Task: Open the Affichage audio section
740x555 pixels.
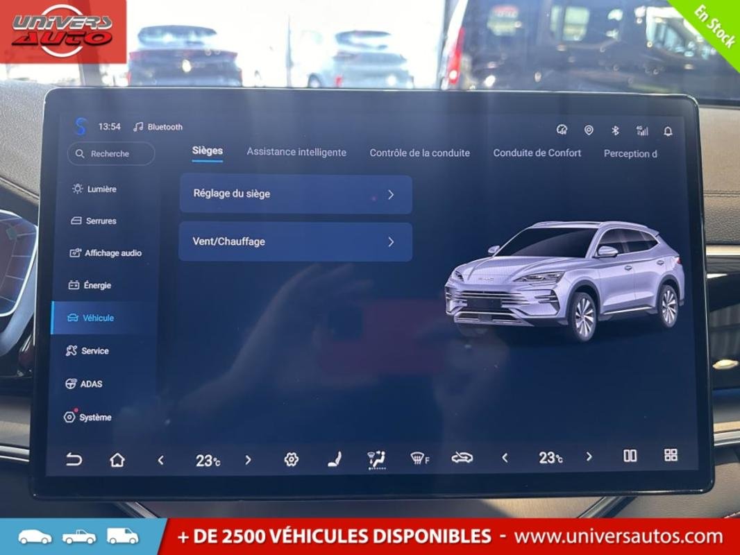Action: pyautogui.click(x=106, y=253)
